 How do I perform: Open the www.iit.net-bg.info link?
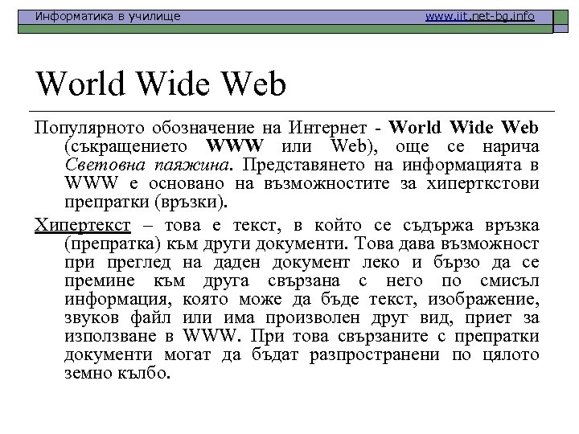point(479,17)
